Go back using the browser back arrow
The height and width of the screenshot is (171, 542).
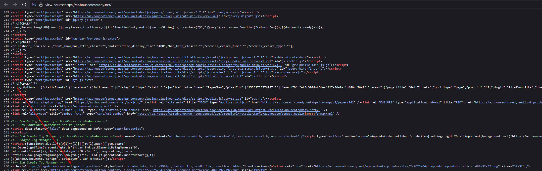[6, 5]
